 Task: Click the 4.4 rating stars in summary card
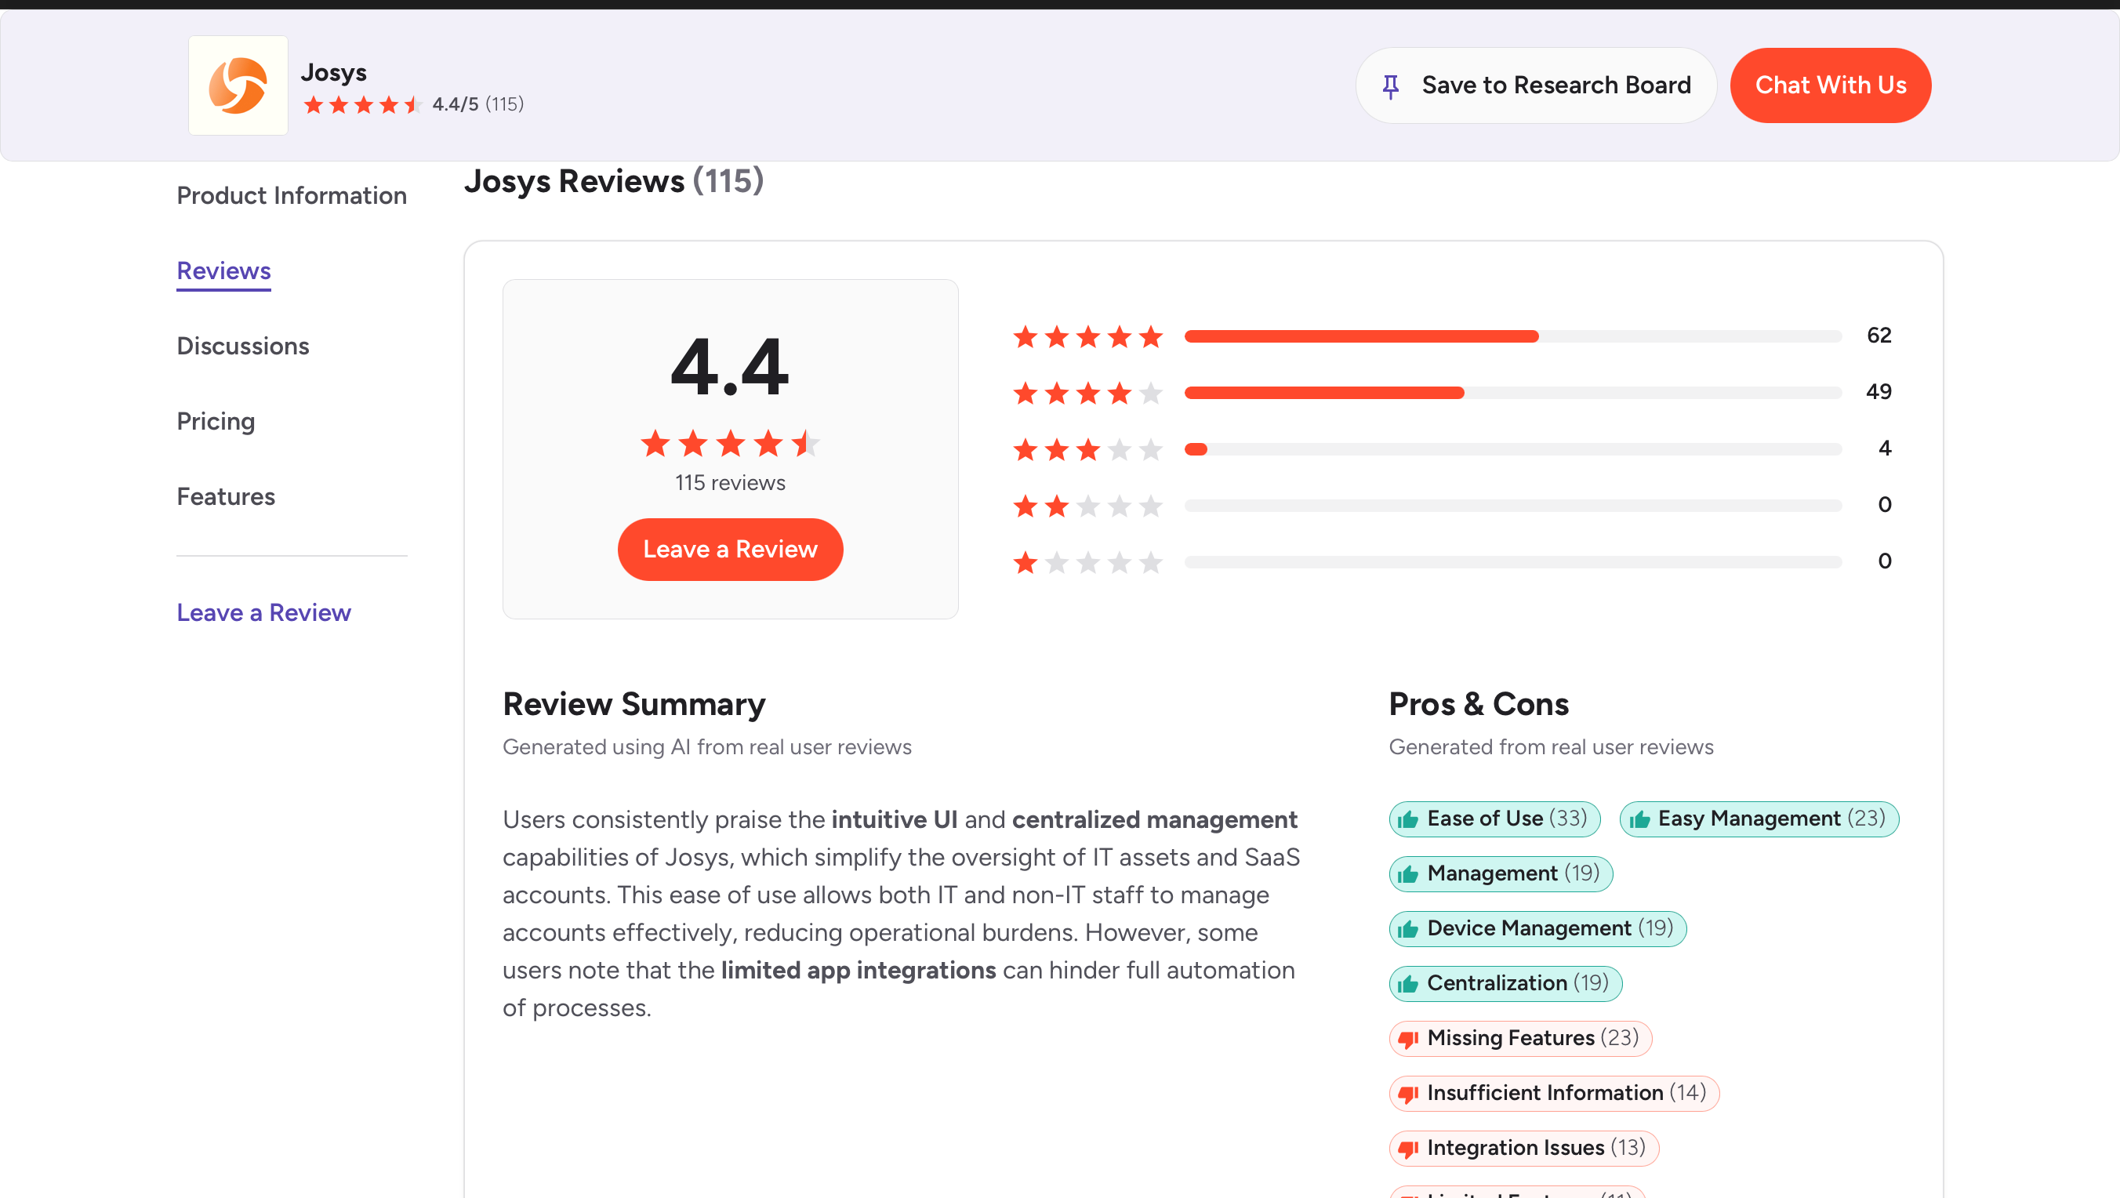click(730, 445)
